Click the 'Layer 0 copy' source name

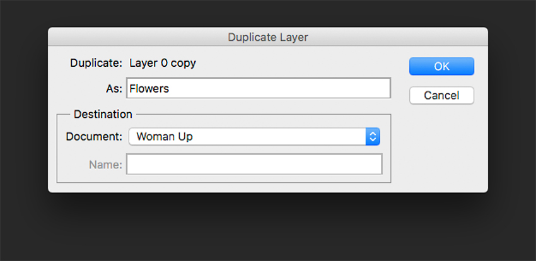pyautogui.click(x=163, y=63)
